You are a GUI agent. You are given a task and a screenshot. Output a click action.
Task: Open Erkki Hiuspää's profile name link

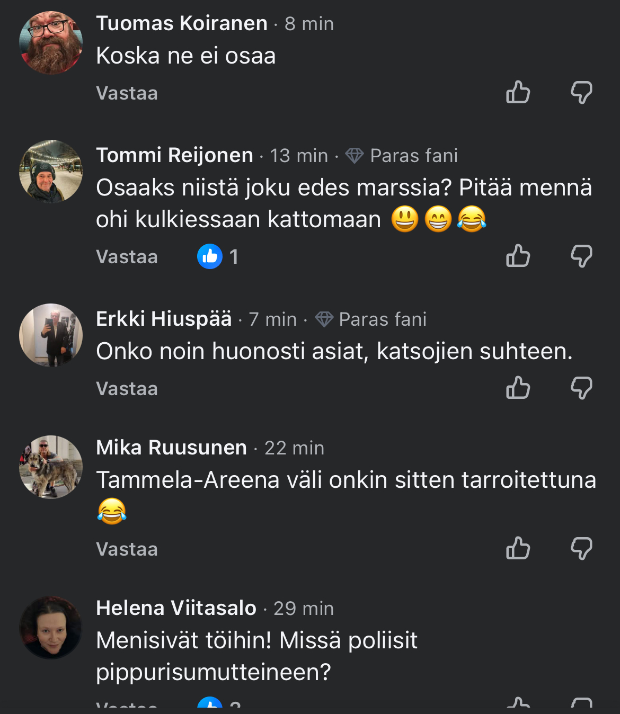(x=164, y=319)
